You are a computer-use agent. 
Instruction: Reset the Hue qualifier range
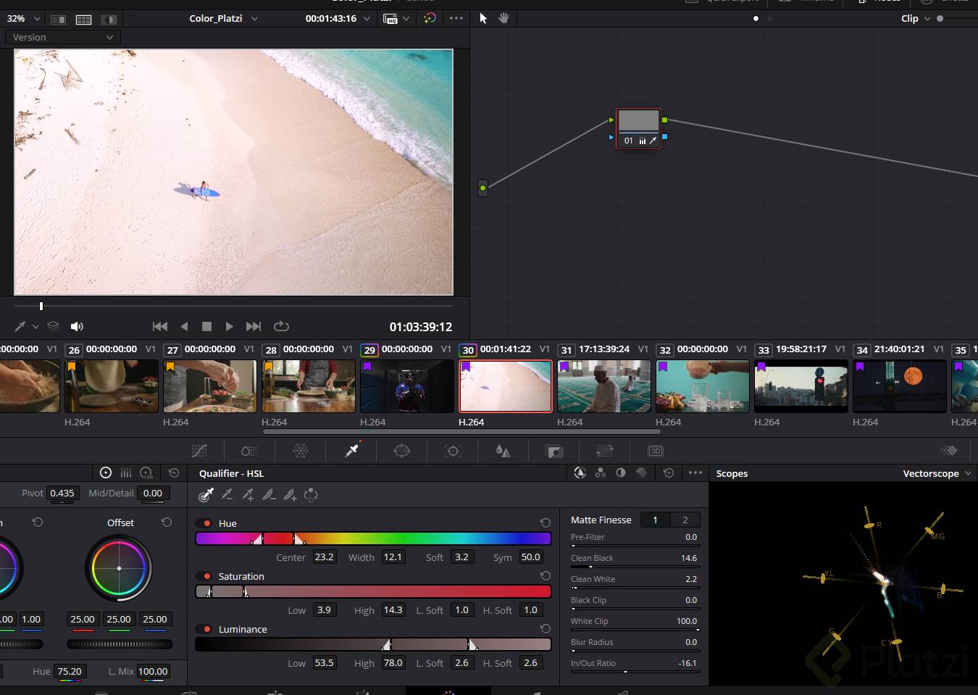point(545,523)
